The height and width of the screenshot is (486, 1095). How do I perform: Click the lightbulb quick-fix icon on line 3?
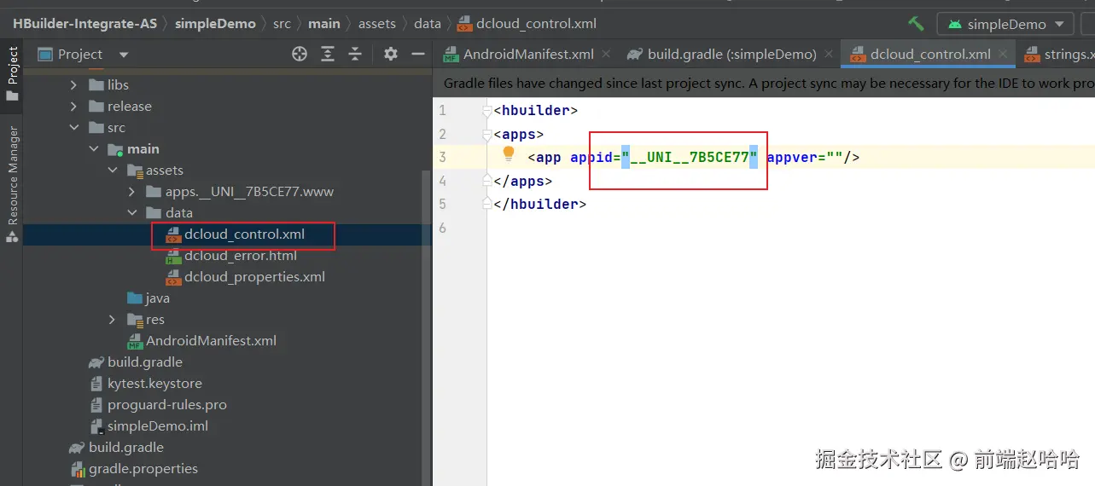point(509,154)
